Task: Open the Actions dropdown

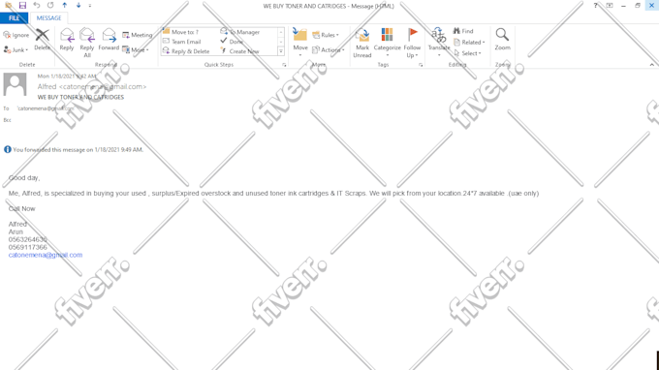Action: point(329,50)
